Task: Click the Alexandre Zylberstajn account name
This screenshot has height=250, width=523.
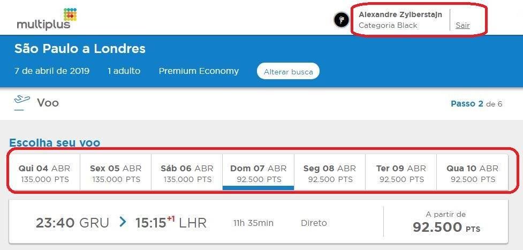Action: pyautogui.click(x=400, y=14)
